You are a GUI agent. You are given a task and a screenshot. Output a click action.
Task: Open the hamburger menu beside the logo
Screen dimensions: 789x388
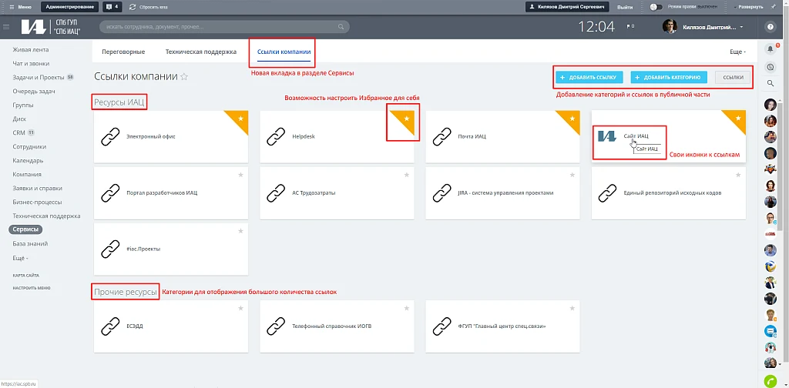(6, 27)
